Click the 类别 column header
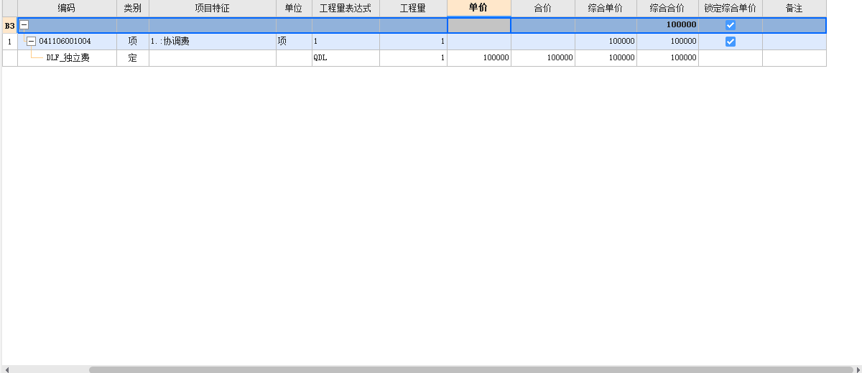862x373 pixels. click(x=133, y=8)
